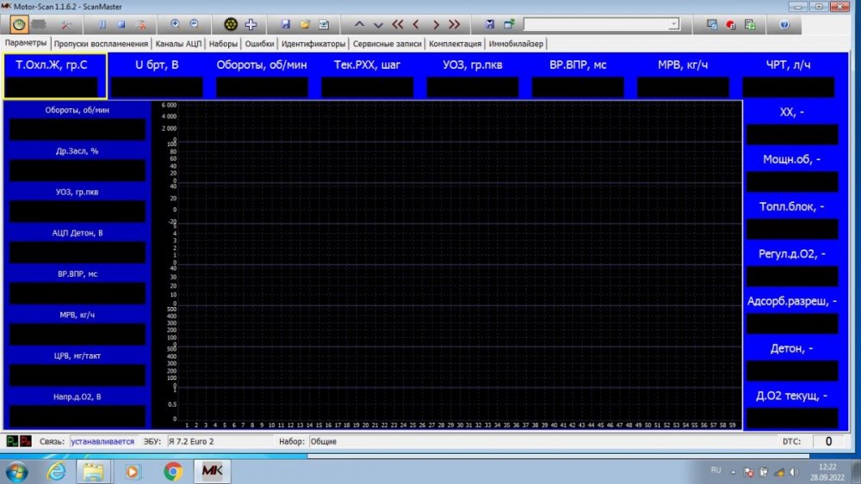
Task: Click the white plus cross icon
Action: [251, 25]
